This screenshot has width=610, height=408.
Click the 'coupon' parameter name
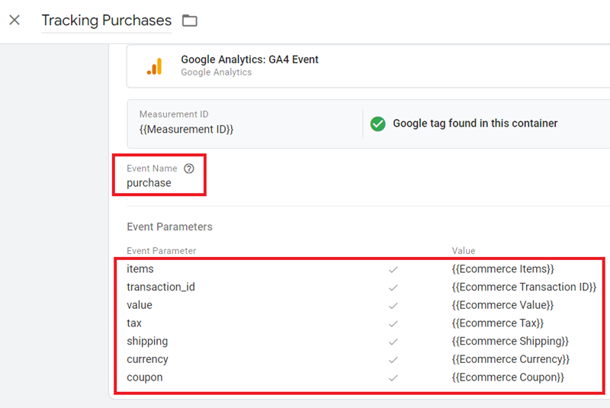(145, 377)
